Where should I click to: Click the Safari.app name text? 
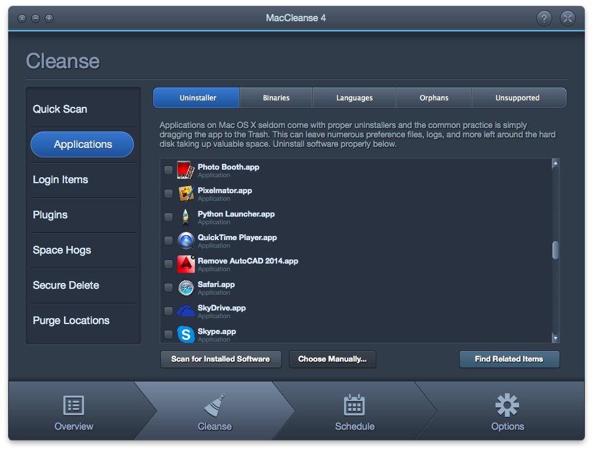coord(216,284)
